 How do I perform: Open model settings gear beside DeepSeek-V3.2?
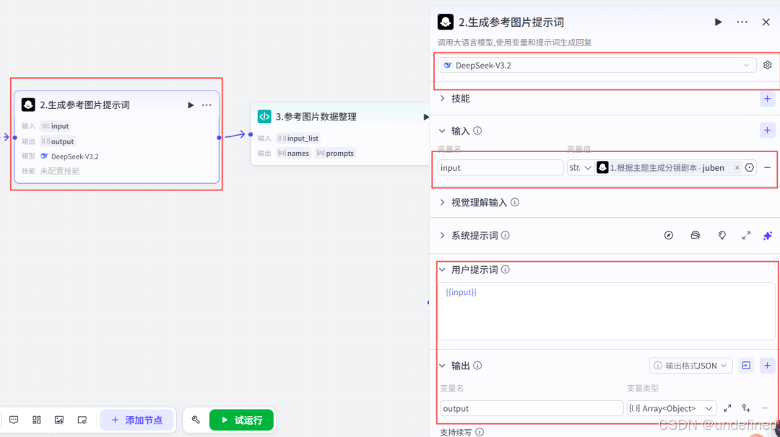pos(767,64)
